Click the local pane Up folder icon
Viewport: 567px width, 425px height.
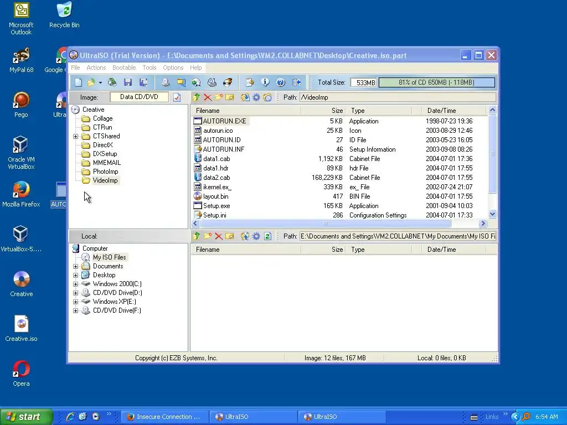197,236
